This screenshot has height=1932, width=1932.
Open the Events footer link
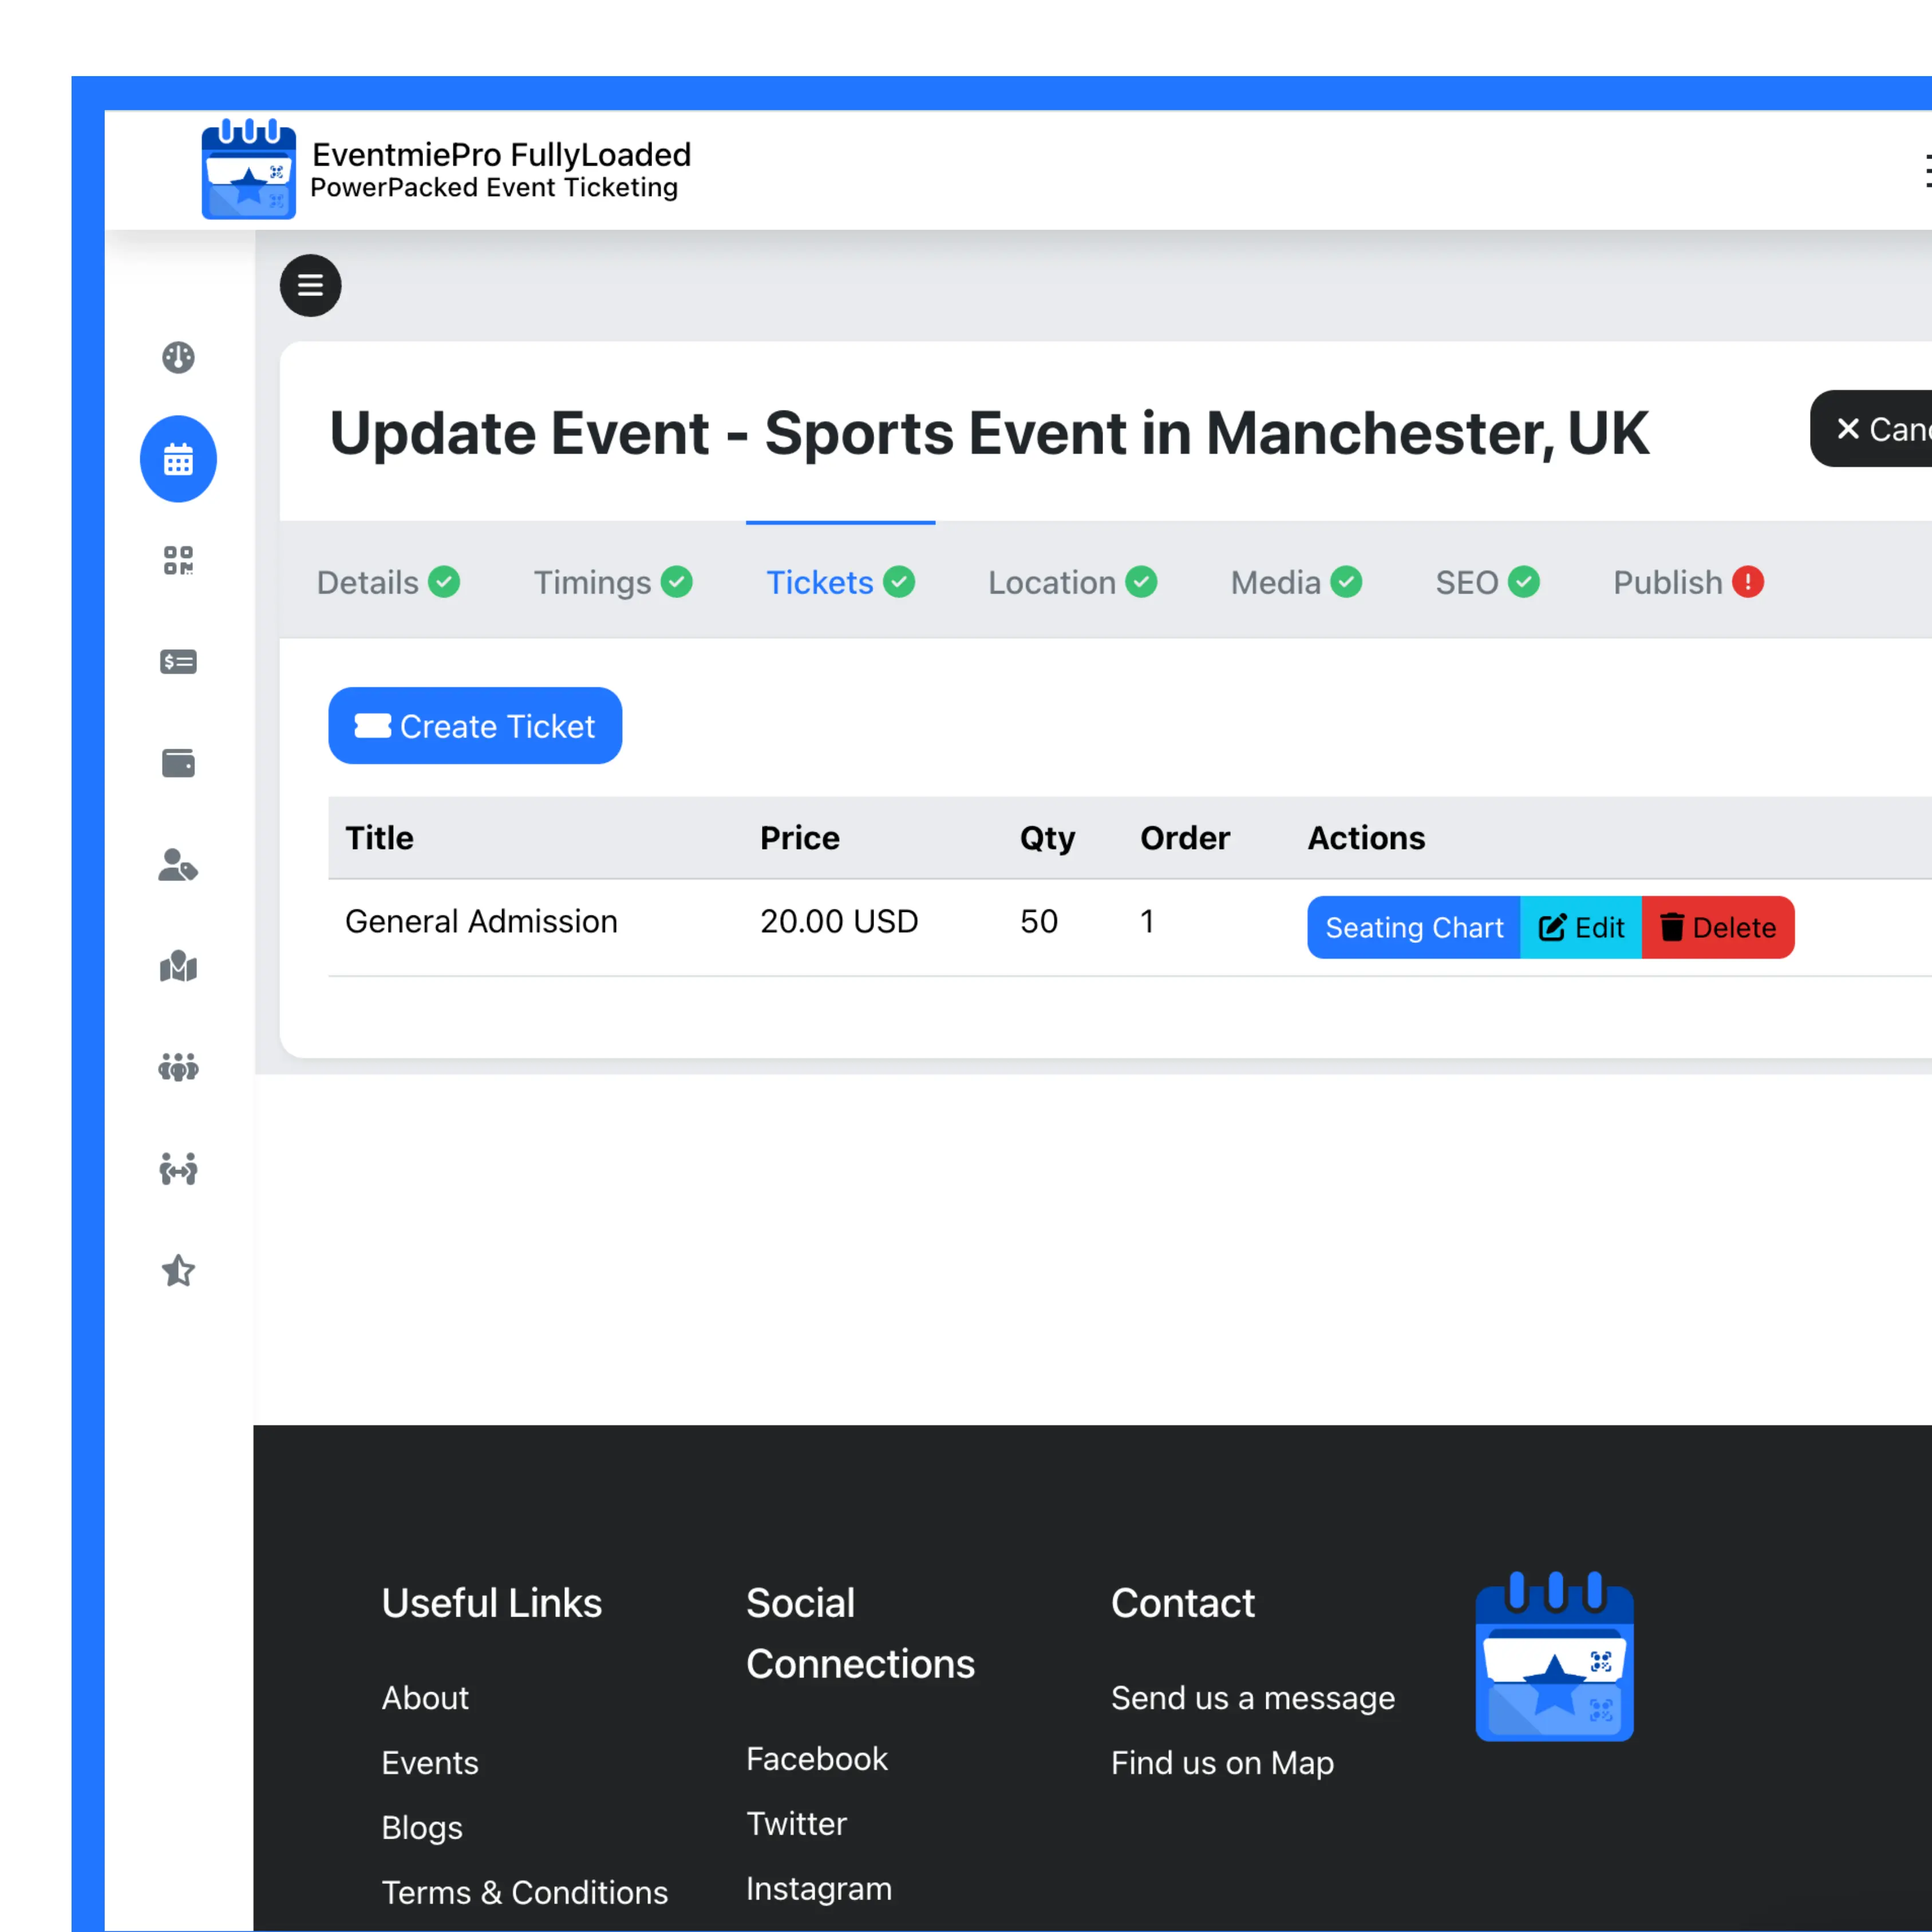430,1763
